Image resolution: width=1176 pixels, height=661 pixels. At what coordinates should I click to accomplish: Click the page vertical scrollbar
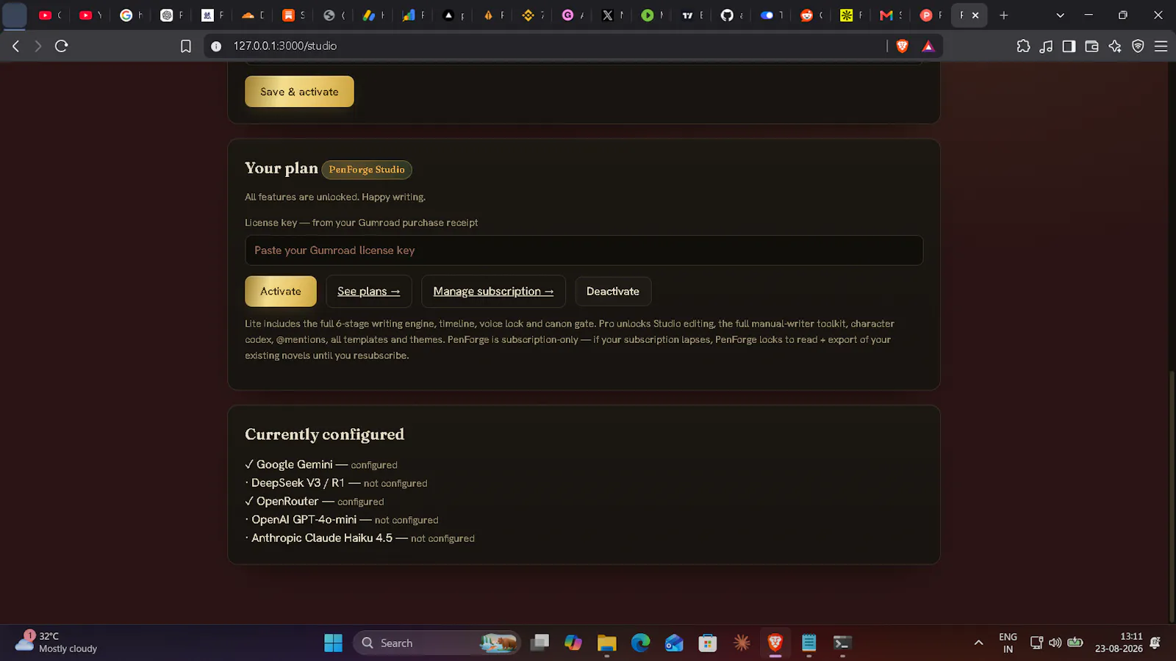click(x=1172, y=496)
